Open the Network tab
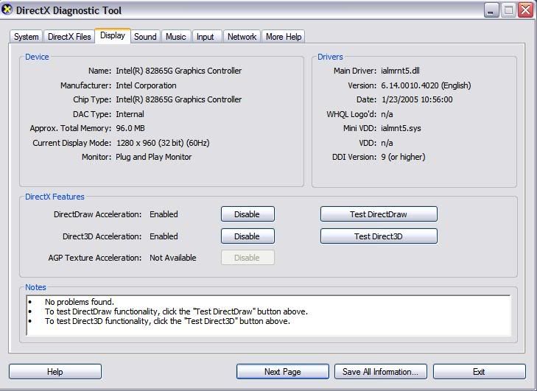Image resolution: width=537 pixels, height=391 pixels. point(242,37)
